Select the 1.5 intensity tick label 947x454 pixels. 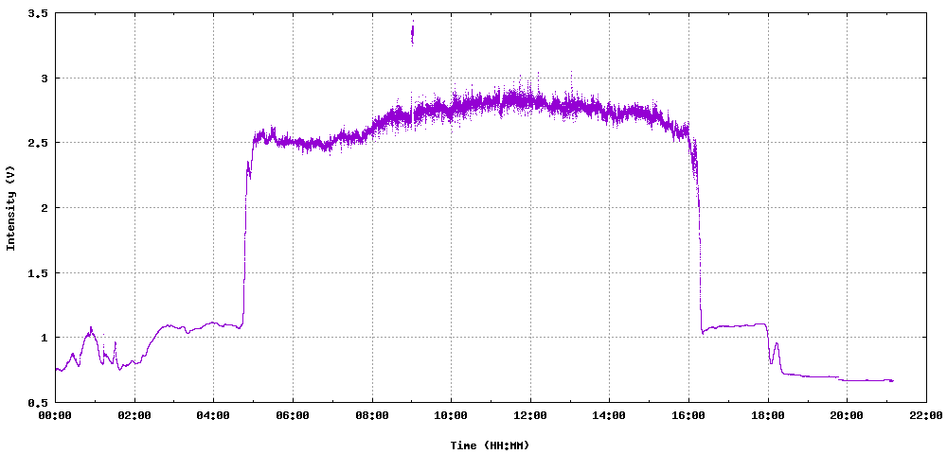pyautogui.click(x=38, y=272)
